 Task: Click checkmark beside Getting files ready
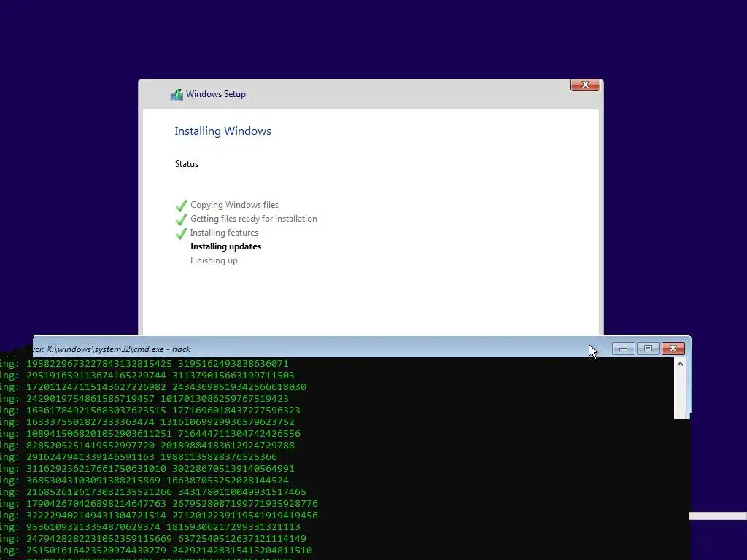[x=181, y=219]
